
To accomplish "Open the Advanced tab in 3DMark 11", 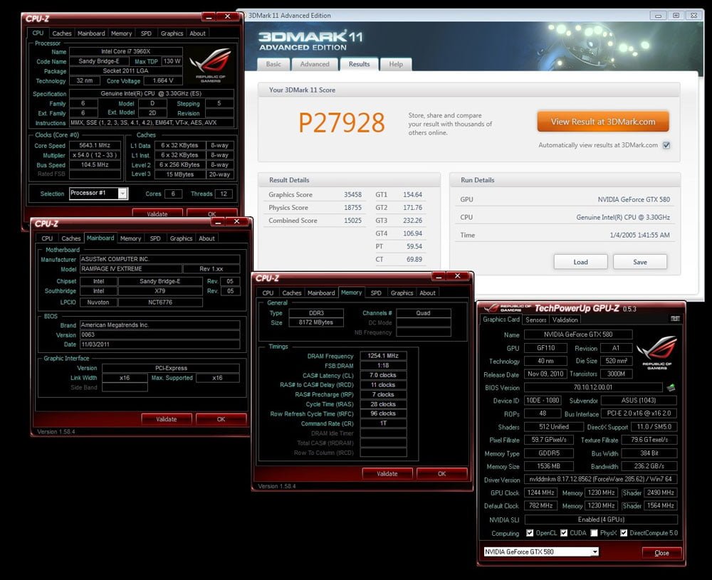I will tap(314, 64).
